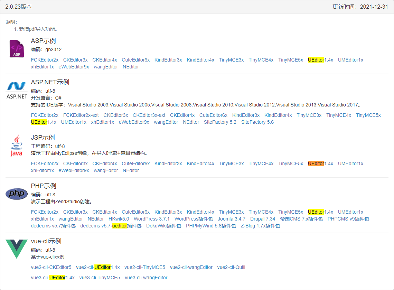This screenshot has height=290, width=394.
Task: Click the PHP logo icon
Action: point(16,194)
